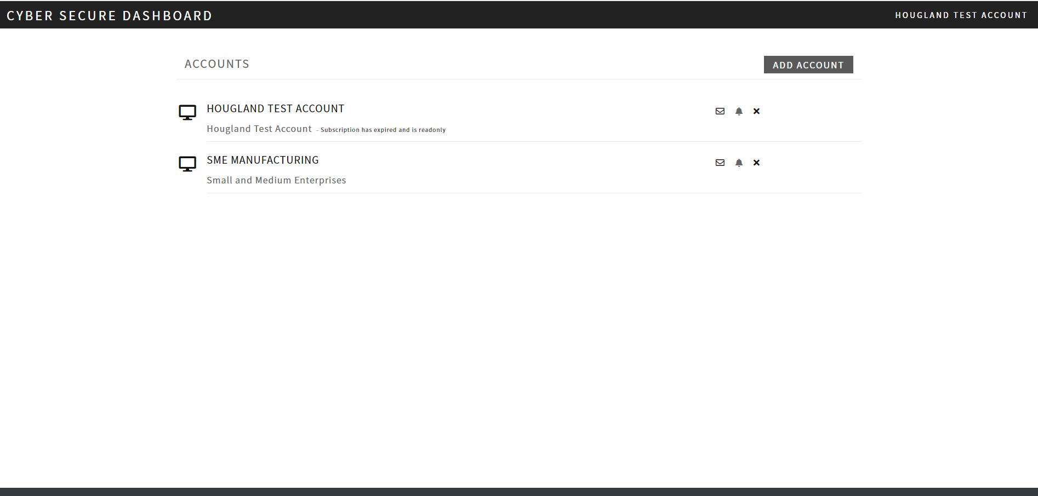Click the Cyber Secure Dashboard header title
Screen dimensions: 1038x496
click(x=110, y=15)
